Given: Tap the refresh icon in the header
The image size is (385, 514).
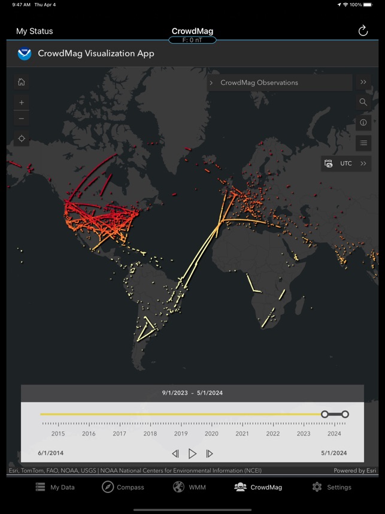Looking at the screenshot, I should click(363, 31).
